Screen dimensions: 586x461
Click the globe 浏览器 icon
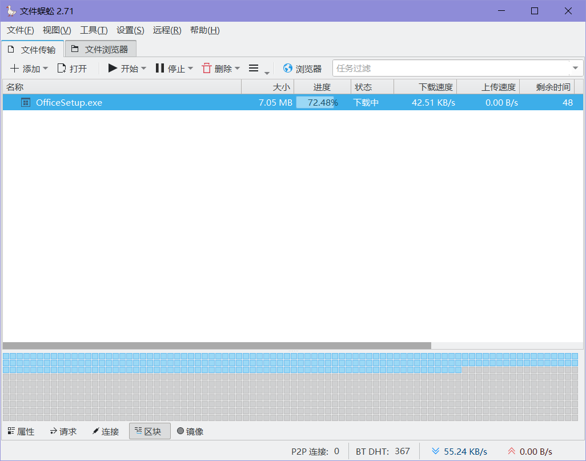(288, 68)
